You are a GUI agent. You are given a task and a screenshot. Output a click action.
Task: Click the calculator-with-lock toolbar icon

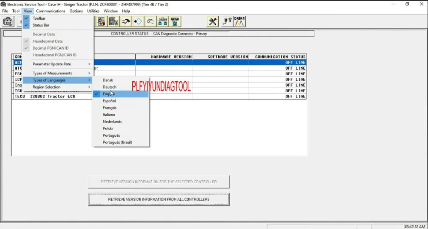(113, 21)
